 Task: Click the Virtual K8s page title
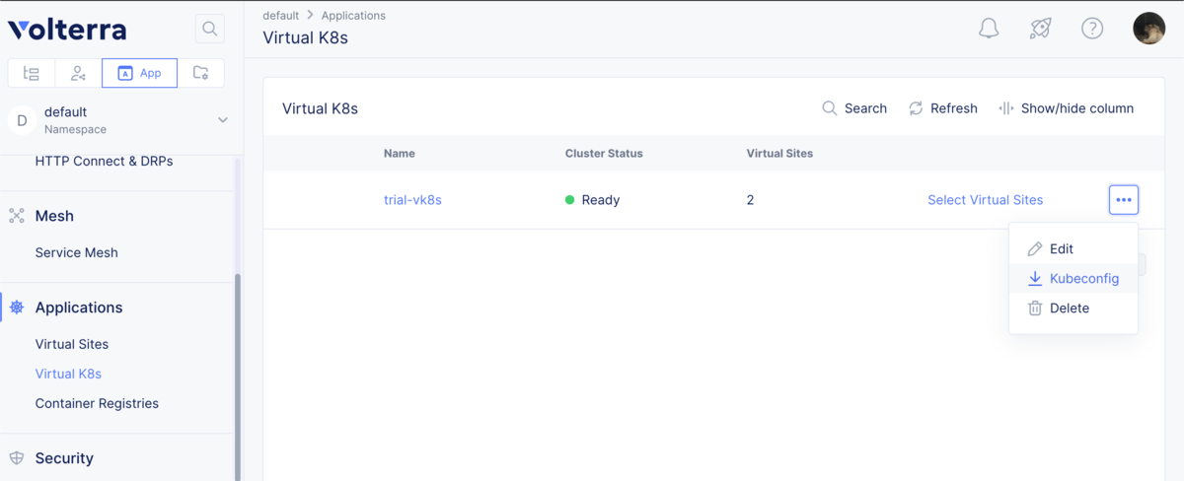(305, 38)
